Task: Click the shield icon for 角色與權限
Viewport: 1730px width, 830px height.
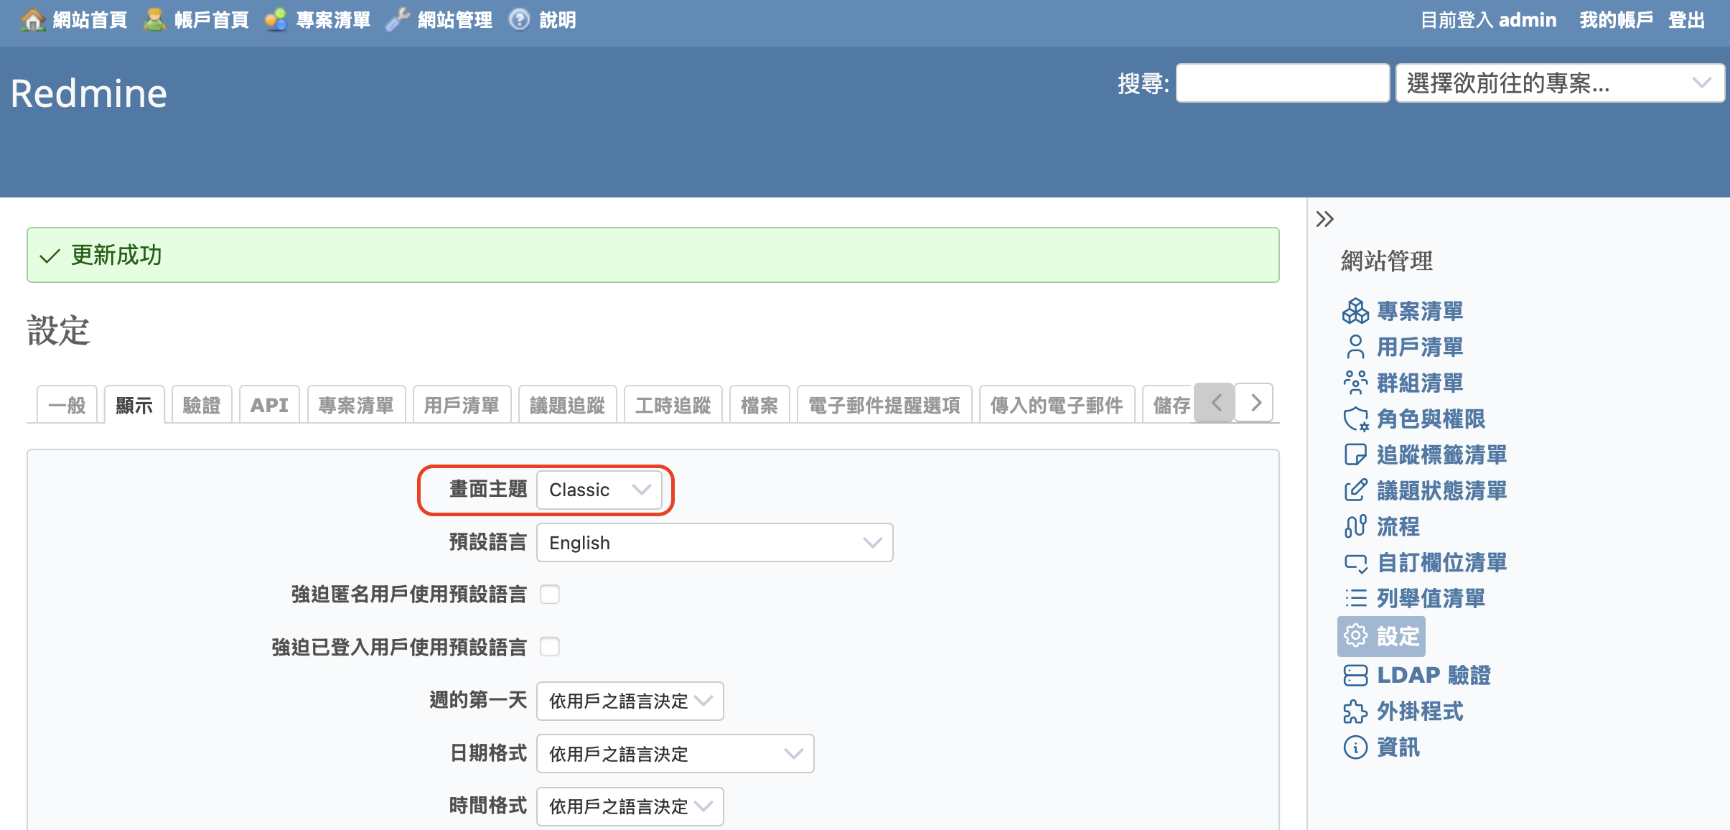Action: [1355, 419]
